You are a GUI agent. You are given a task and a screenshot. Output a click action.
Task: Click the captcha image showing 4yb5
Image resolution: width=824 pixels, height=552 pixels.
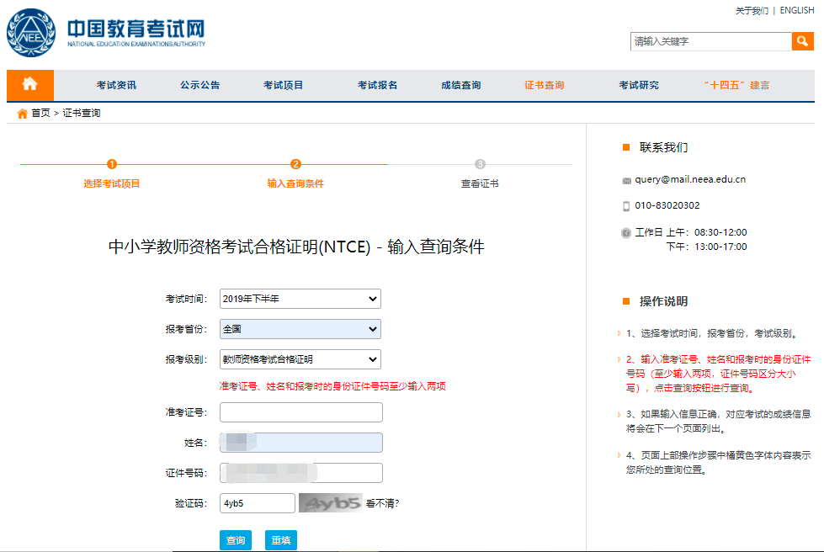[330, 502]
